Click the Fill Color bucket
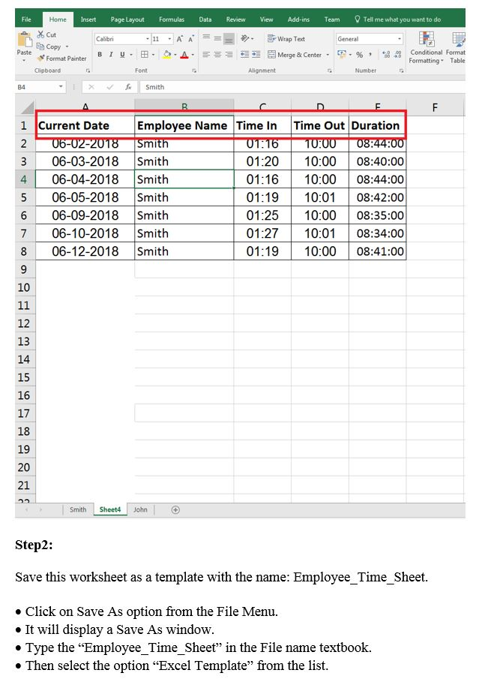The width and height of the screenshot is (491, 685). pyautogui.click(x=166, y=55)
